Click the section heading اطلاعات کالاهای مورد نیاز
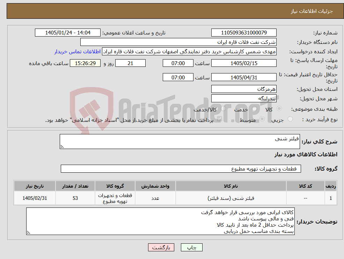The width and height of the screenshot is (344, 259). point(306,155)
